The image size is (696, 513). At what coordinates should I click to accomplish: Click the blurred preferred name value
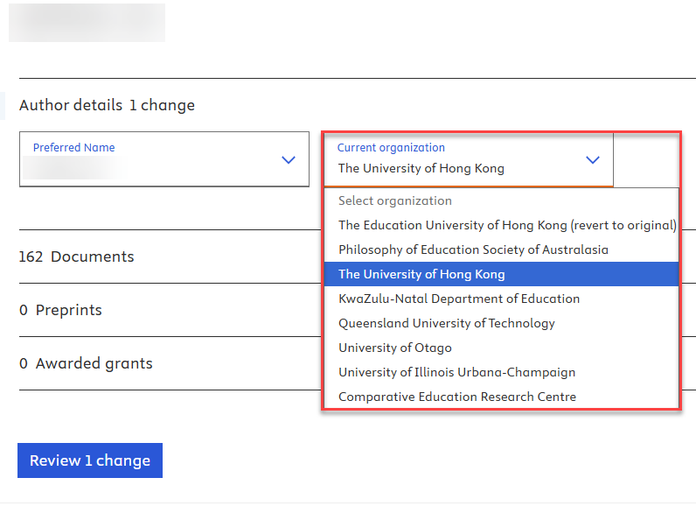tap(73, 167)
